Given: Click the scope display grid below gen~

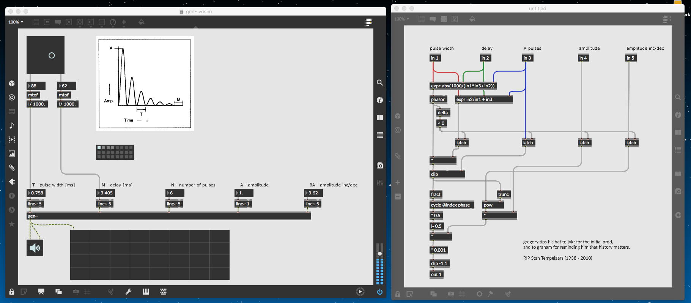Looking at the screenshot, I should coord(150,255).
